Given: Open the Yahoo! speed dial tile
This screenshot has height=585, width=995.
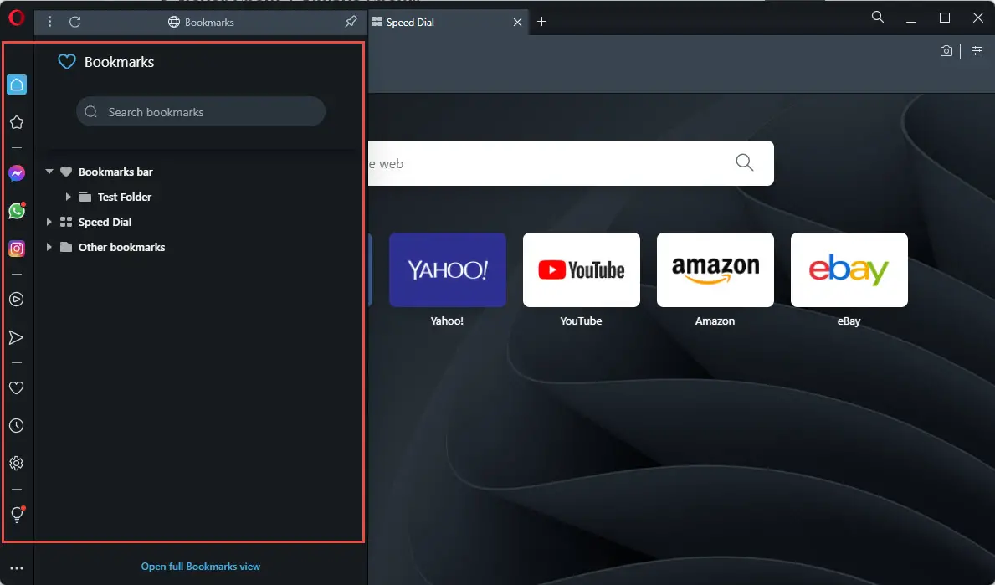Looking at the screenshot, I should coord(448,269).
